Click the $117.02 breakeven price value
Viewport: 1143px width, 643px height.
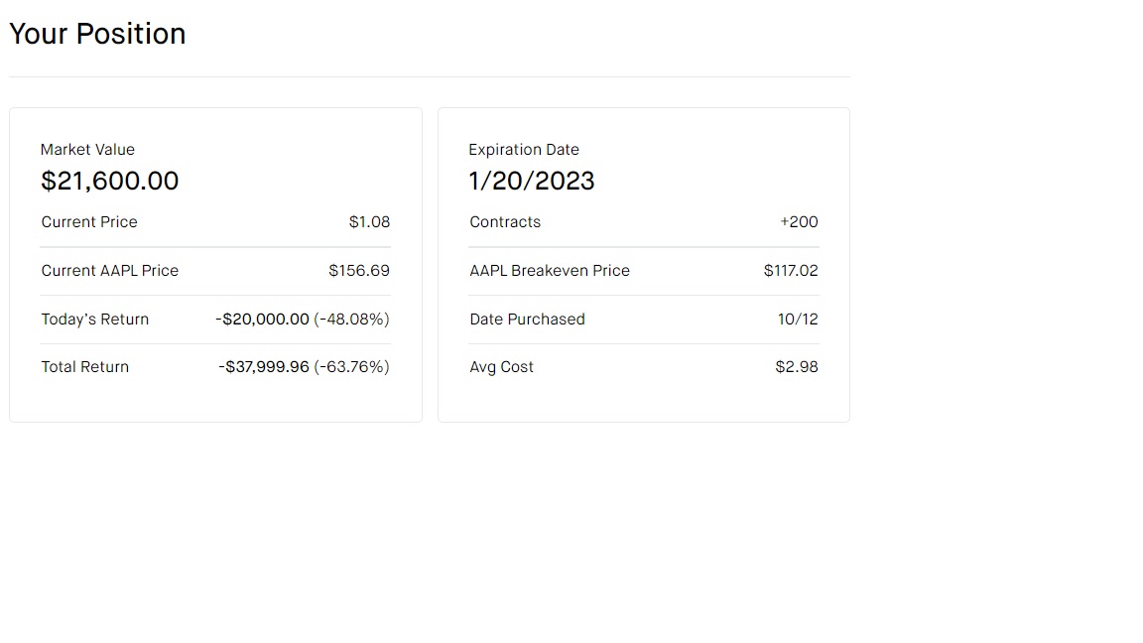[791, 271]
